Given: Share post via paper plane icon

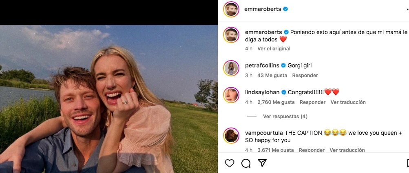Looking at the screenshot, I should pyautogui.click(x=262, y=163).
